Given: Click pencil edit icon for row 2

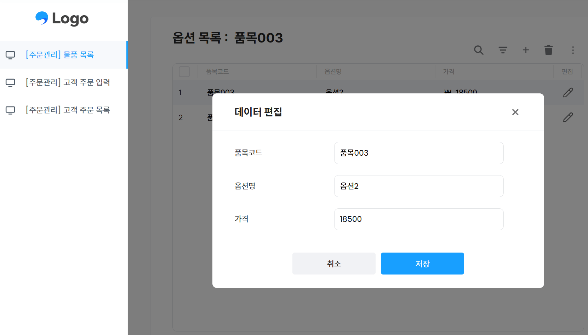Looking at the screenshot, I should click(568, 117).
